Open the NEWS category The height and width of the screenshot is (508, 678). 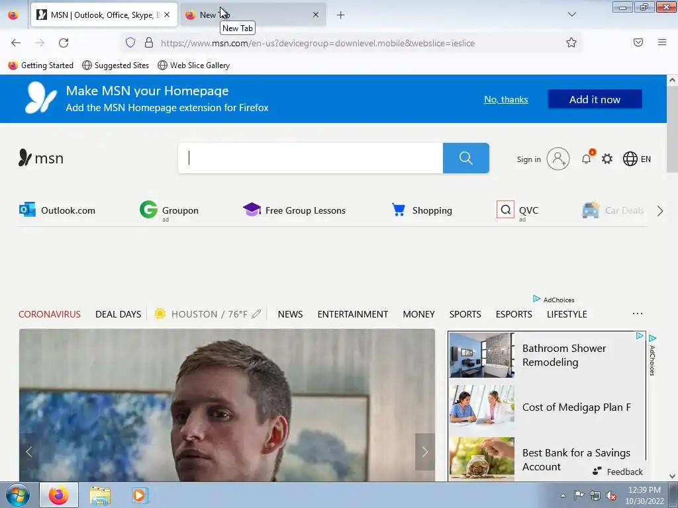point(290,314)
